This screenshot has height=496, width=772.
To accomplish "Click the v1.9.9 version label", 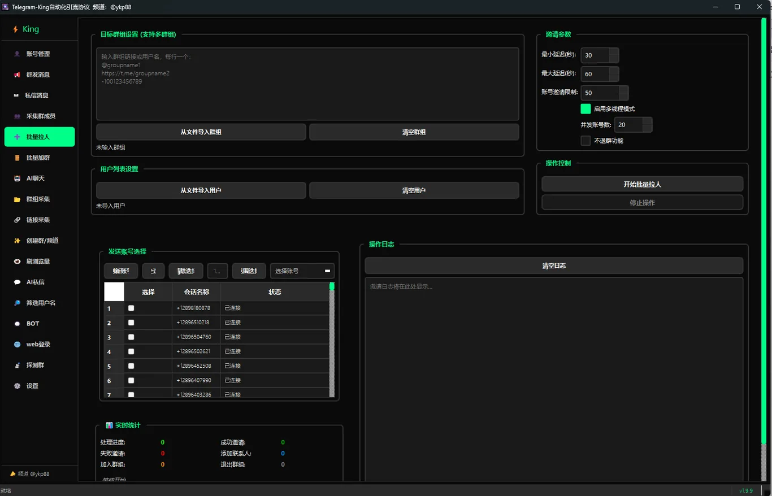I will 747,490.
